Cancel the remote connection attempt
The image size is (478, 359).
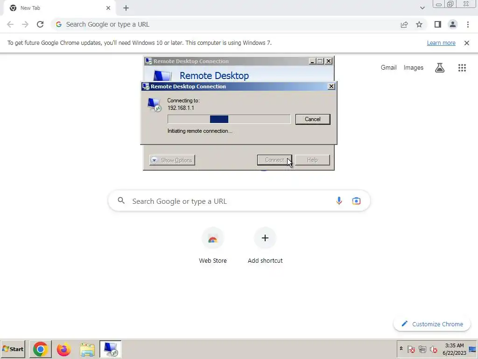pos(312,119)
